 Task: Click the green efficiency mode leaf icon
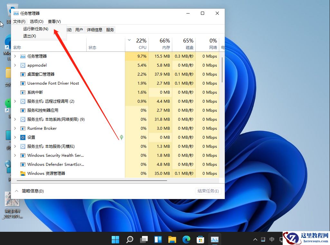coord(121,137)
